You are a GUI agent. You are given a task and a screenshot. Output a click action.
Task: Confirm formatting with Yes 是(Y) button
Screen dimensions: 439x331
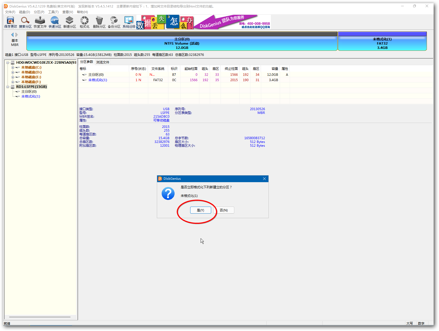pyautogui.click(x=200, y=210)
